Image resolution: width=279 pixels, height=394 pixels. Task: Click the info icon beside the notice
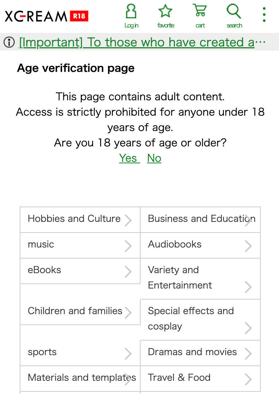pos(8,42)
